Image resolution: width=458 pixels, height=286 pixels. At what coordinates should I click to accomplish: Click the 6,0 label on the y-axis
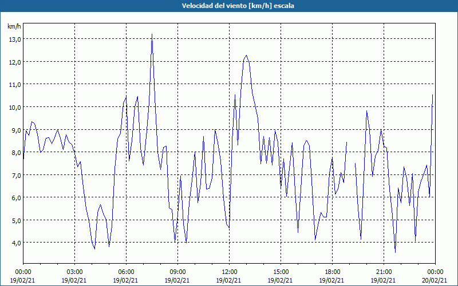click(17, 198)
